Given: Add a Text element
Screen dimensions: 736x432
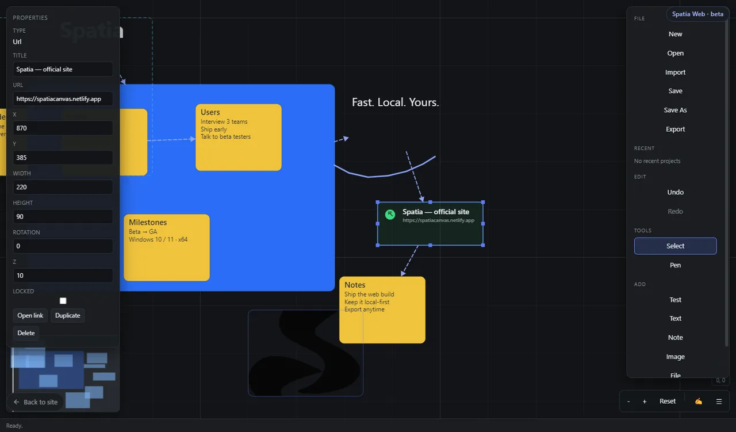Looking at the screenshot, I should tap(675, 319).
